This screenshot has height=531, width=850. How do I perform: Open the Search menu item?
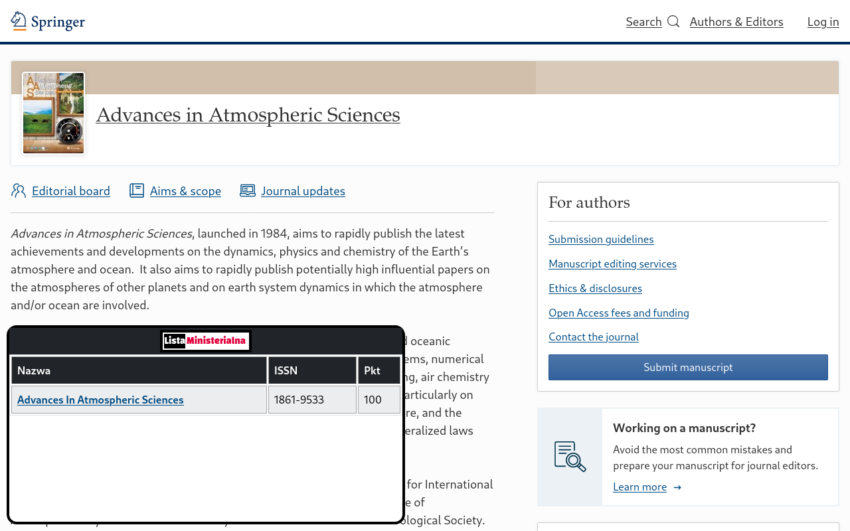pyautogui.click(x=643, y=22)
